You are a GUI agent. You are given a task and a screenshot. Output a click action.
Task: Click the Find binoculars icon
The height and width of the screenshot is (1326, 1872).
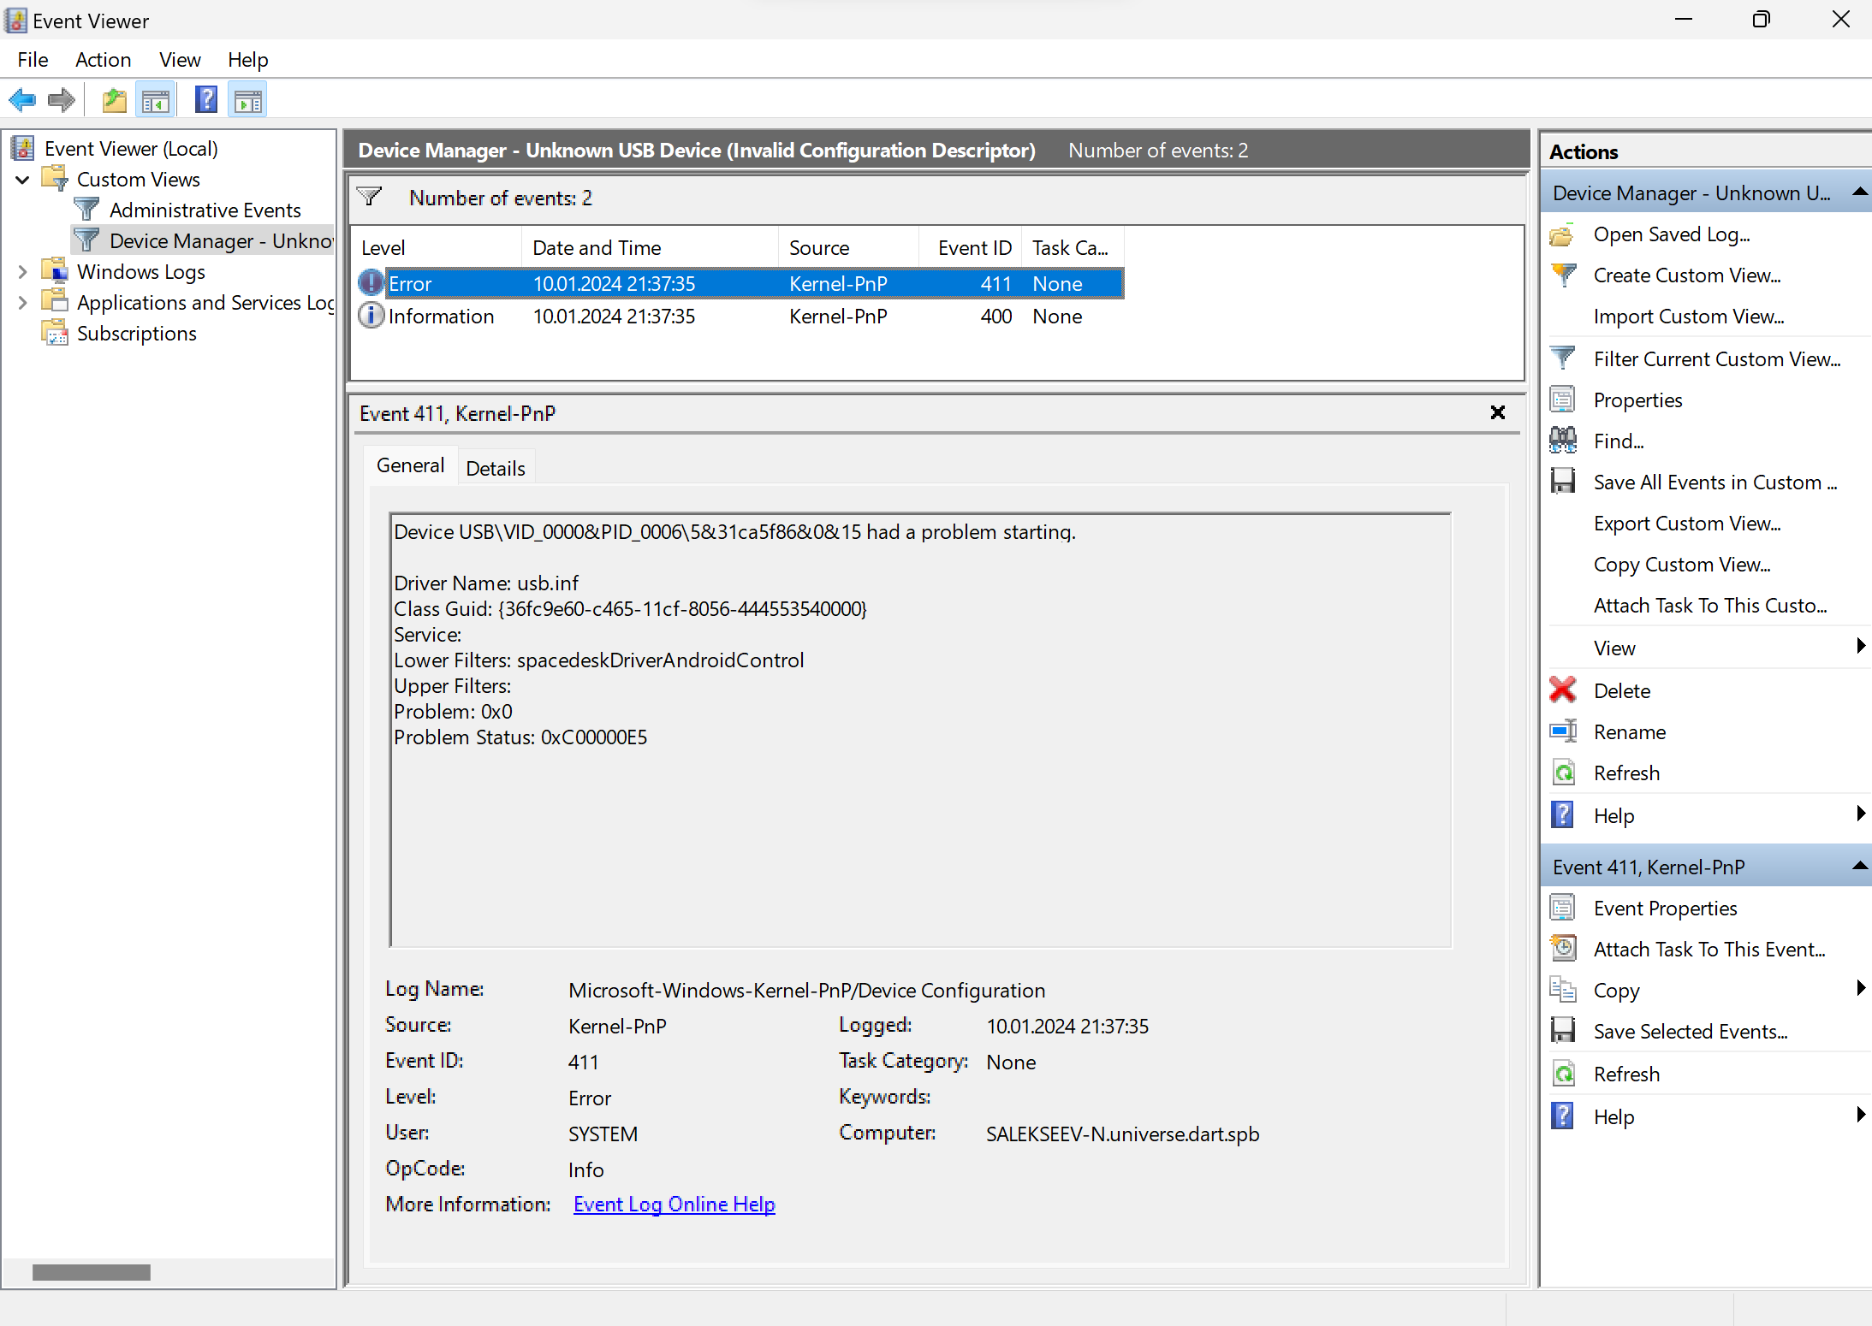(1563, 441)
